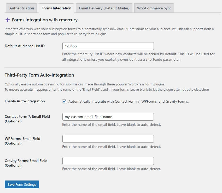Click the Enable Auto-Integration row label

click(x=25, y=101)
